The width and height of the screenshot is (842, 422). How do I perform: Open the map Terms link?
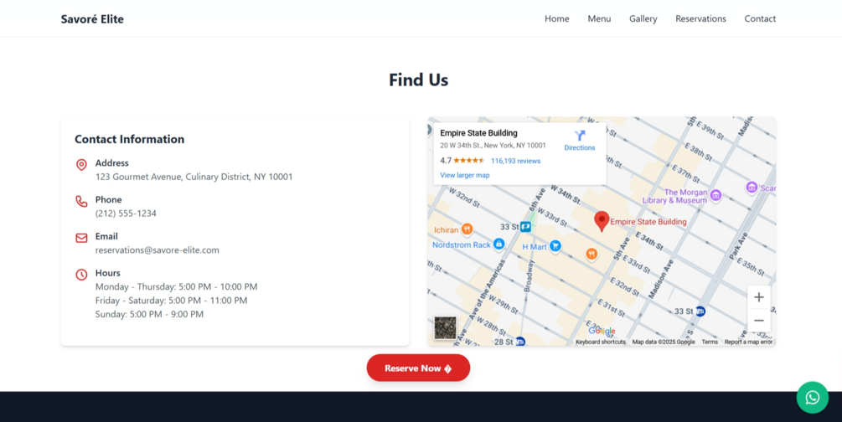(710, 342)
